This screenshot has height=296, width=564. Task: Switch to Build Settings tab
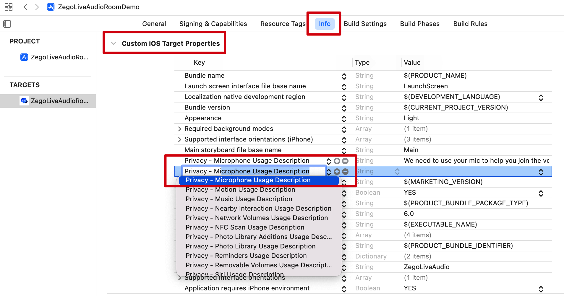(x=365, y=24)
